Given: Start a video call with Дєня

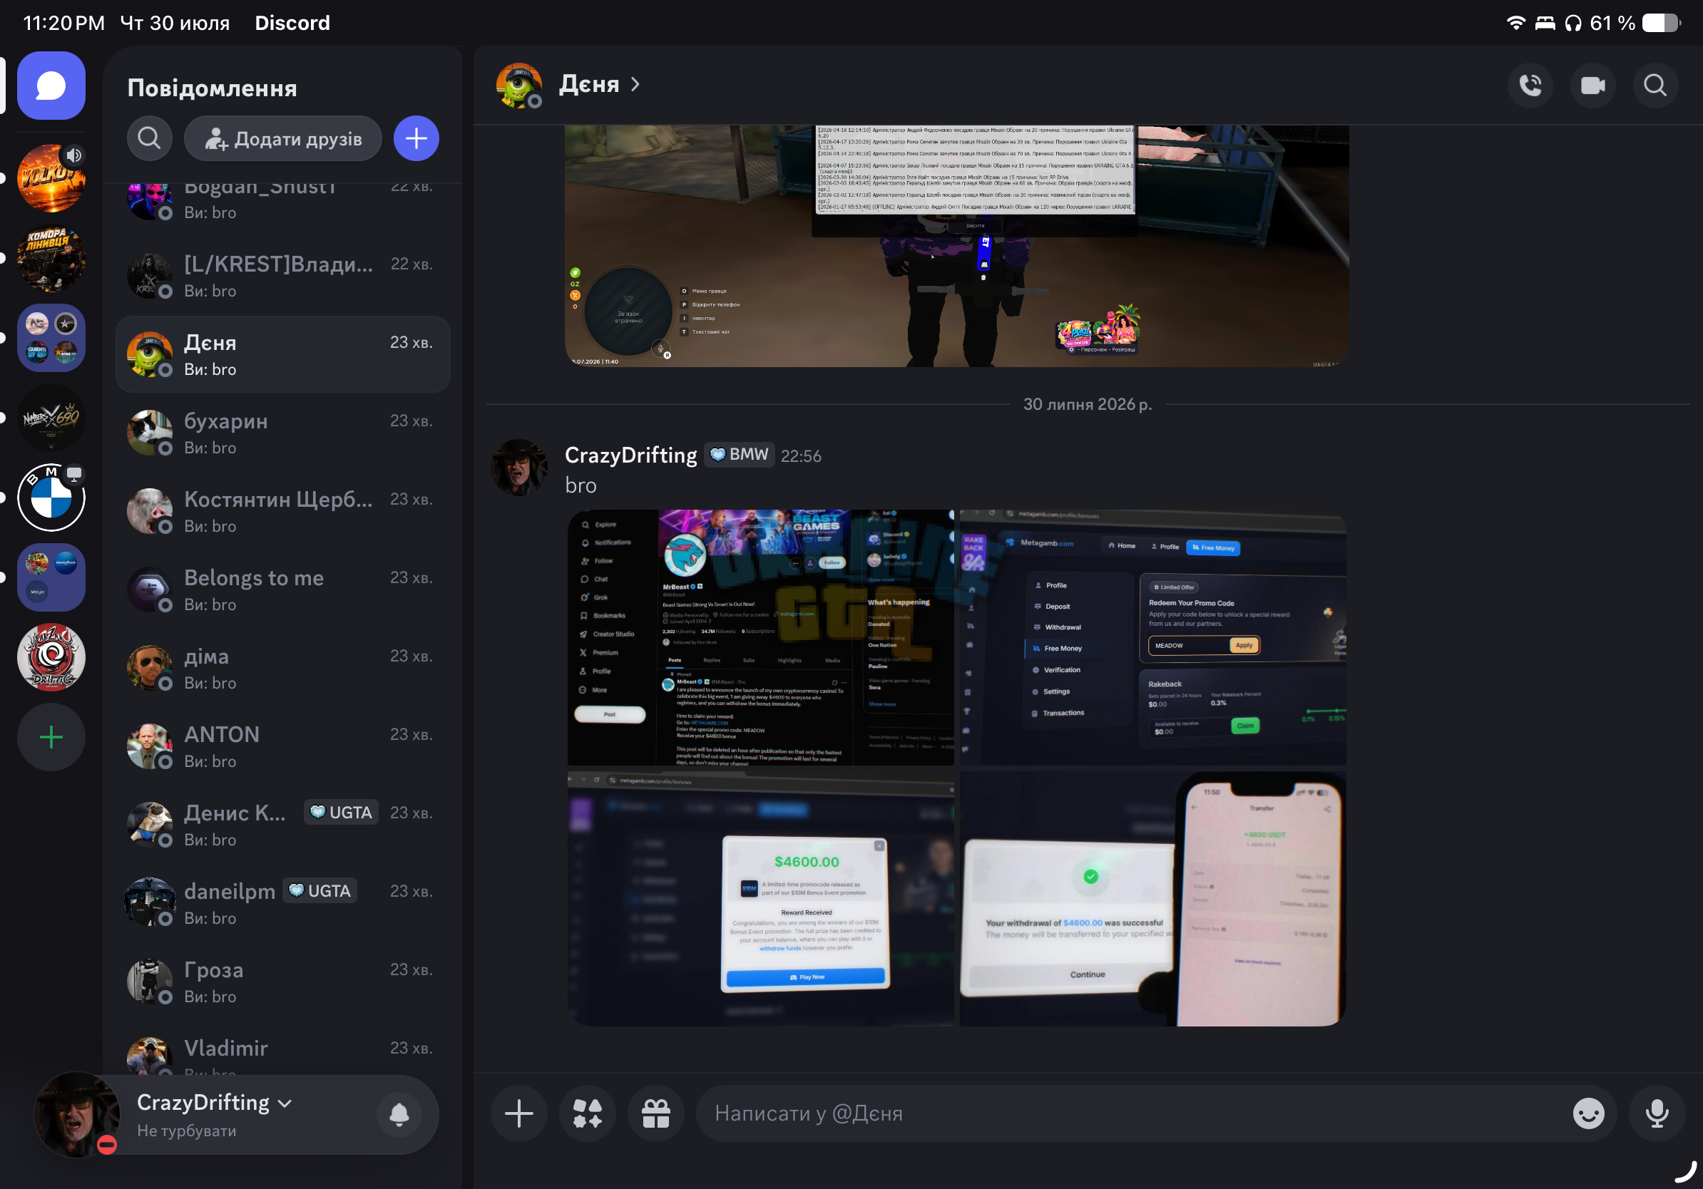Looking at the screenshot, I should tap(1592, 86).
